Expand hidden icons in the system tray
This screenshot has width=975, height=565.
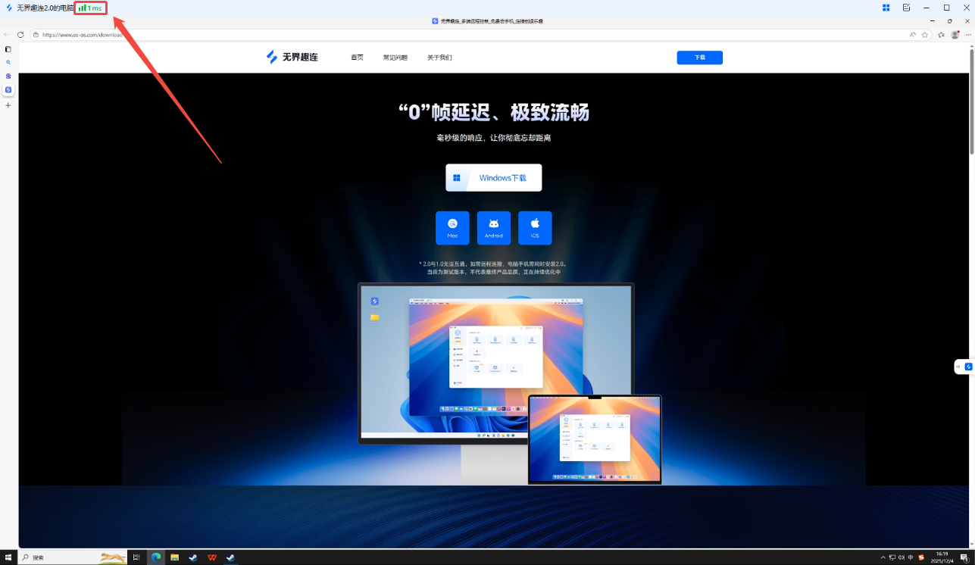tap(883, 557)
